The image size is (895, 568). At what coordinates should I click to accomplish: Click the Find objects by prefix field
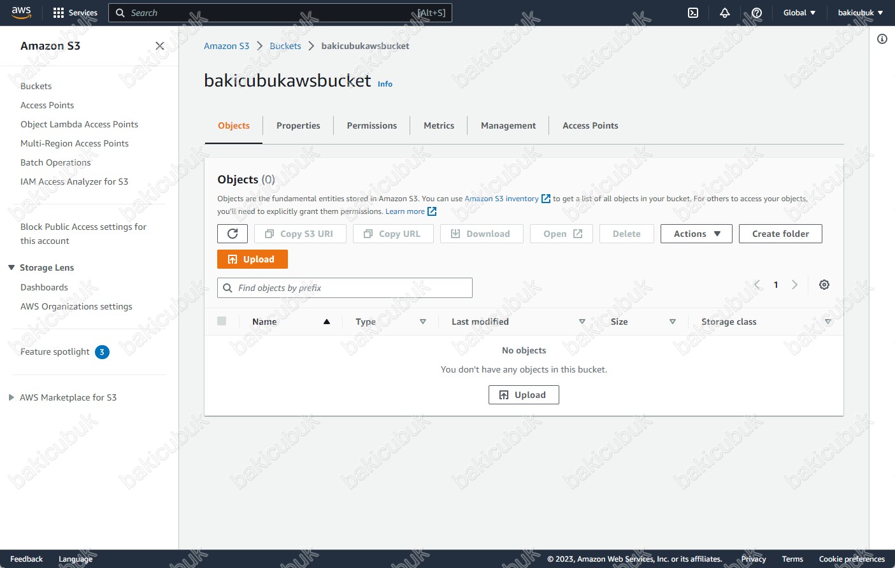(345, 288)
